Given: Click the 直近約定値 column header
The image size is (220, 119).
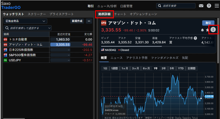Looking at the screenshot, I should 64,34.
